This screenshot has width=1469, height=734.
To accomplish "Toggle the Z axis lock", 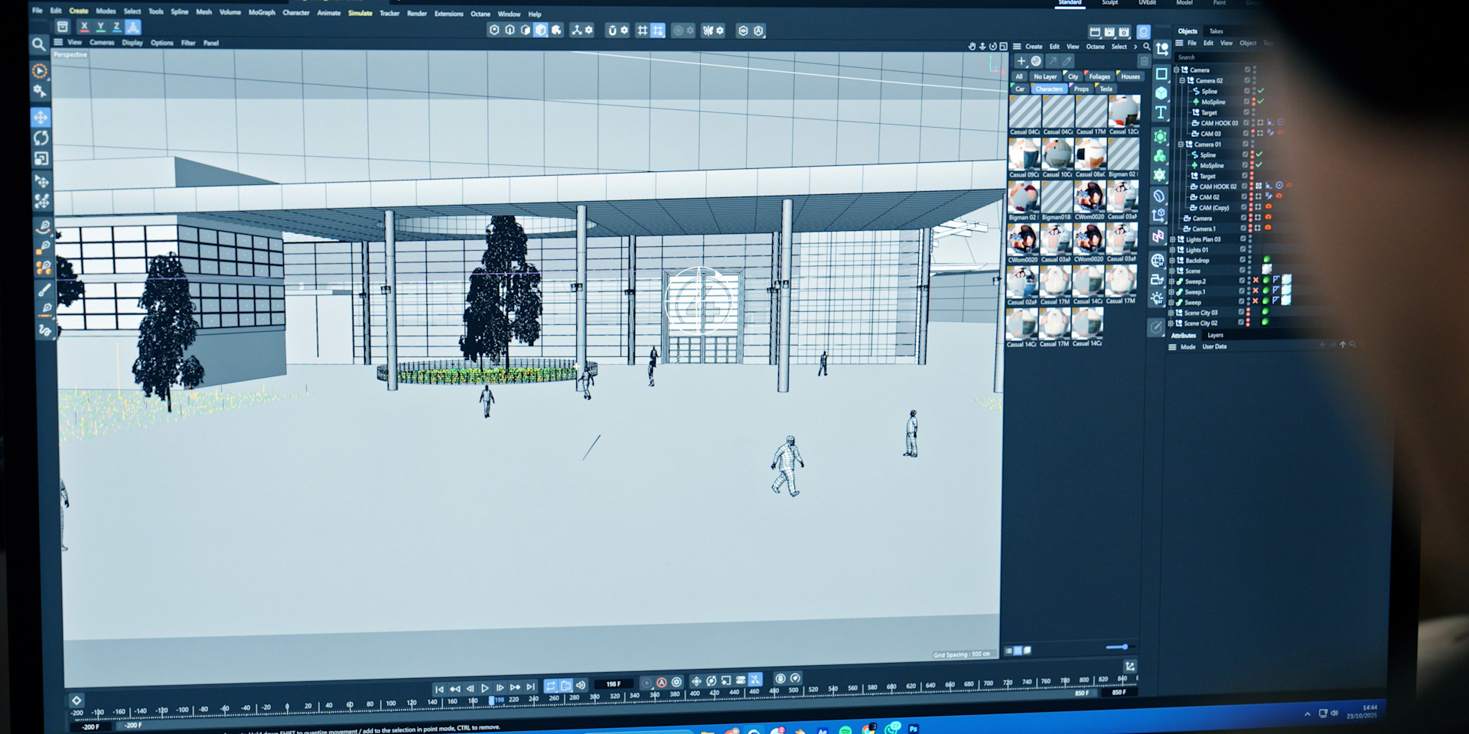I will point(116,27).
